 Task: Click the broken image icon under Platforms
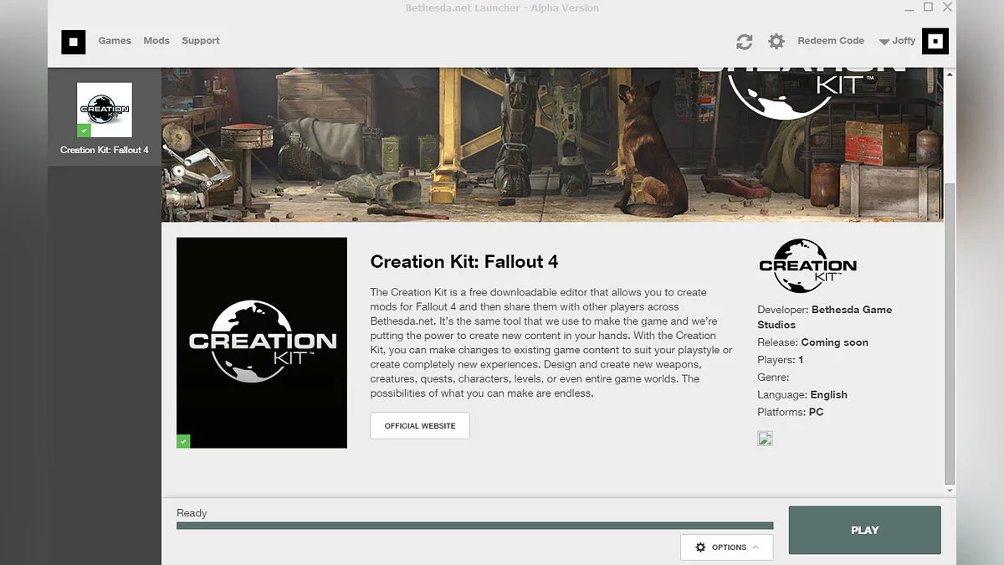tap(765, 438)
